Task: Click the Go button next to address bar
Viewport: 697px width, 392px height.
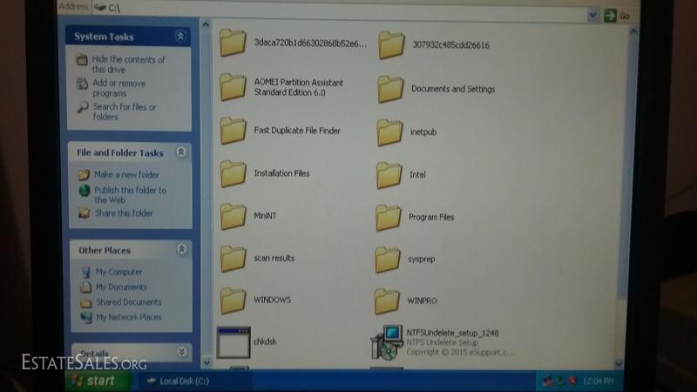Action: coord(616,15)
